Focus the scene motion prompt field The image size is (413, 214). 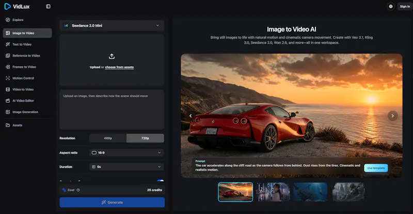112,110
